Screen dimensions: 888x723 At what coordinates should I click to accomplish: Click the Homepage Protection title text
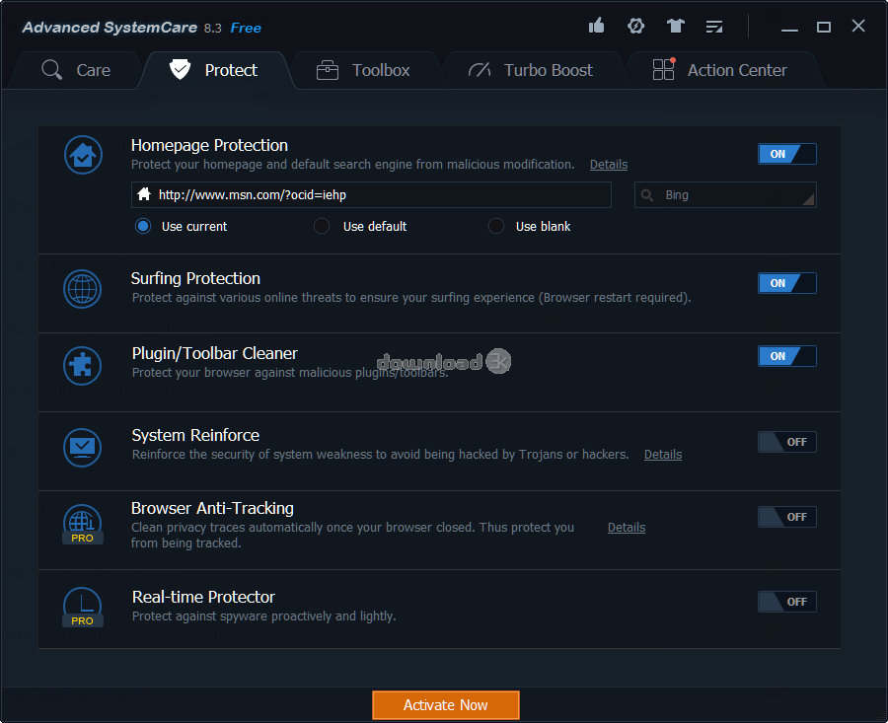click(209, 146)
